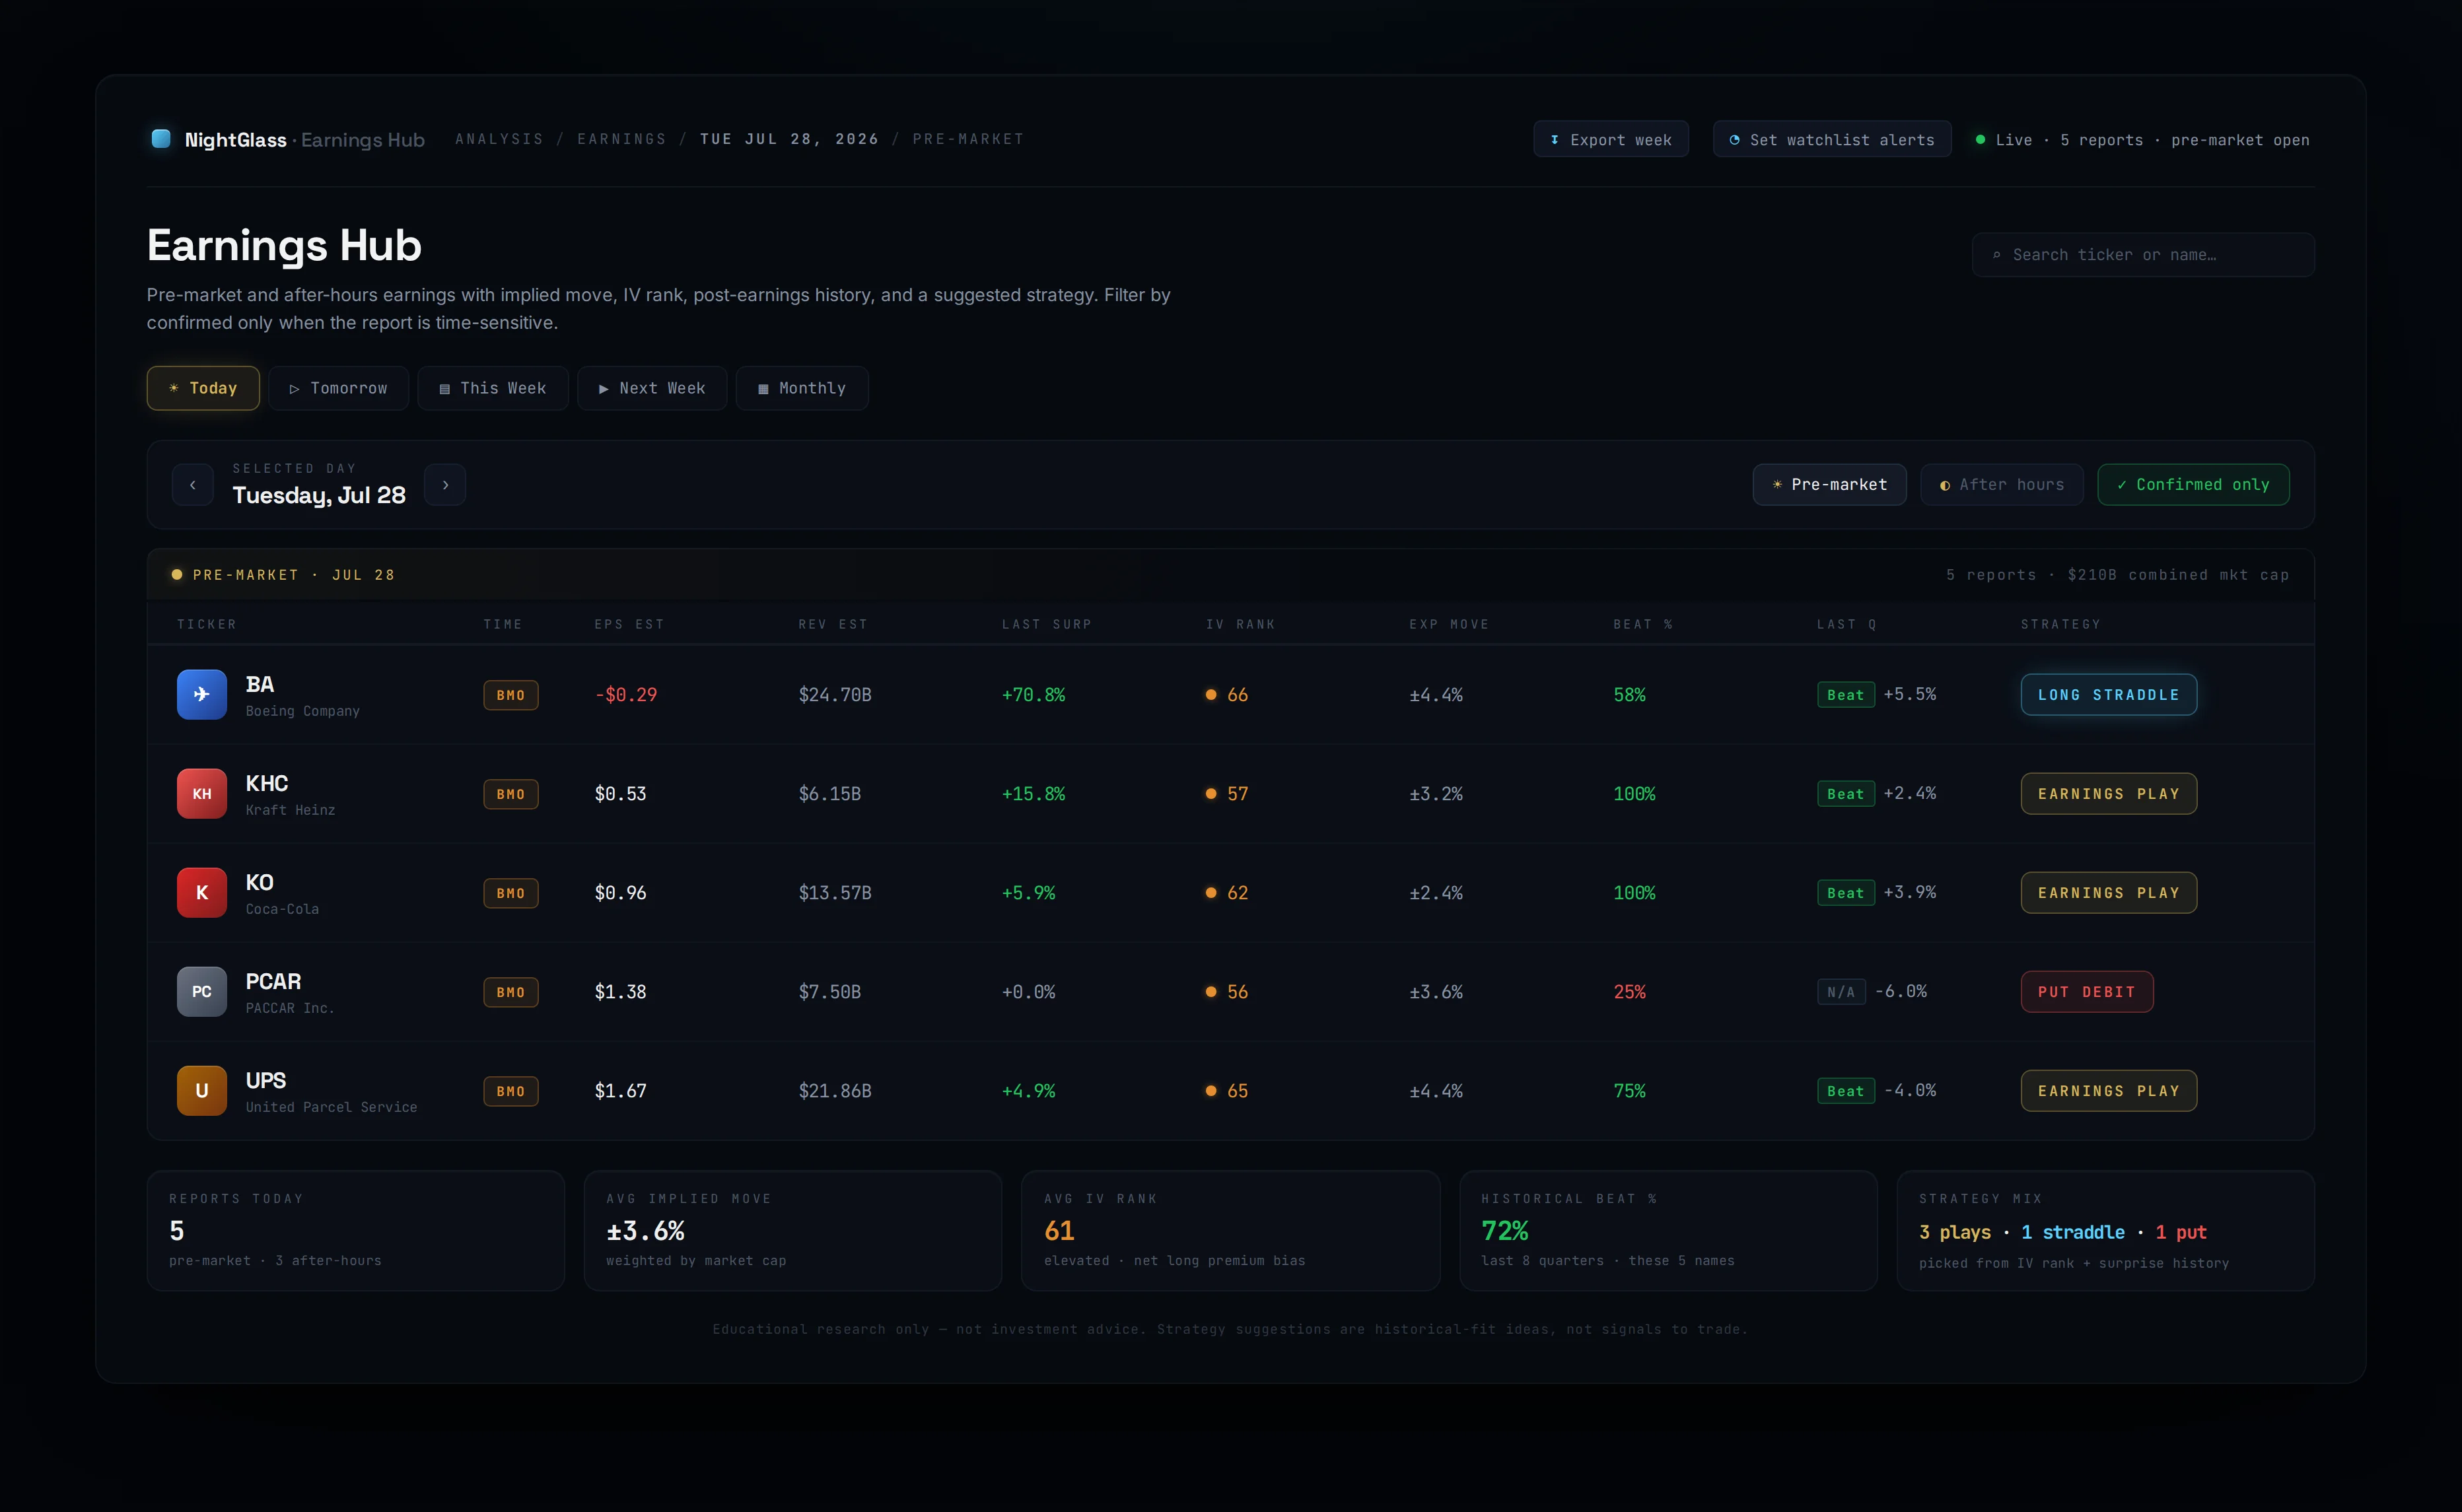Click the BMO time badge for BA

[511, 695]
